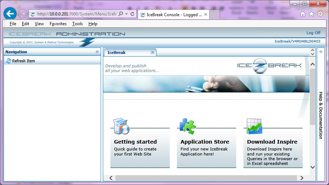Click the vertical scrollbar thumb
The width and height of the screenshot is (329, 185).
[x=312, y=96]
